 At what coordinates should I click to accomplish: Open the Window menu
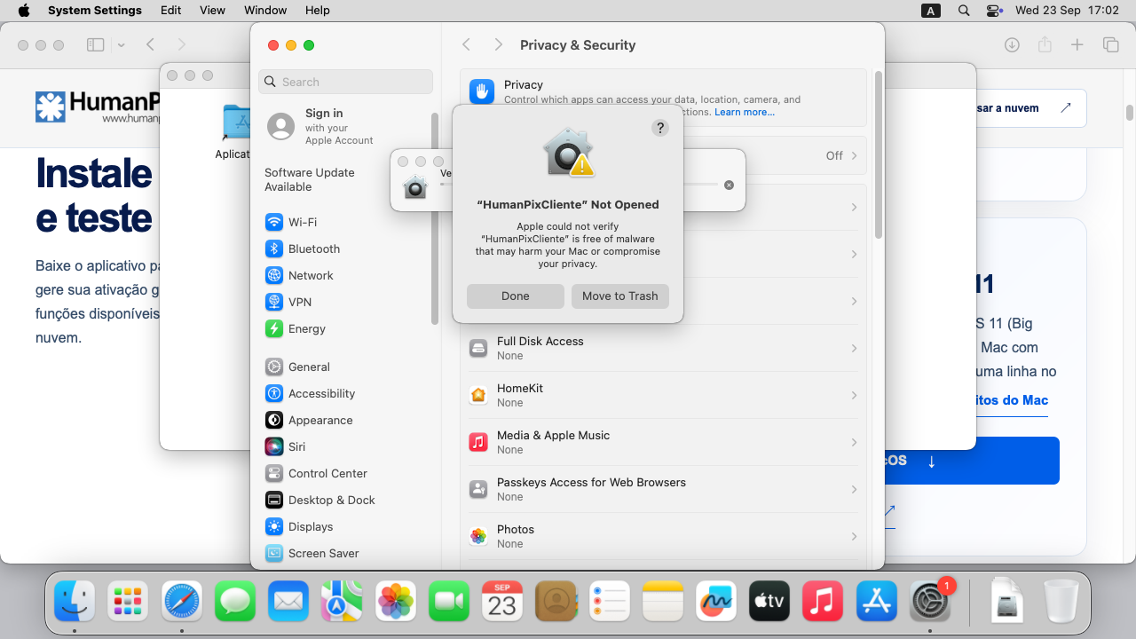[x=265, y=11]
